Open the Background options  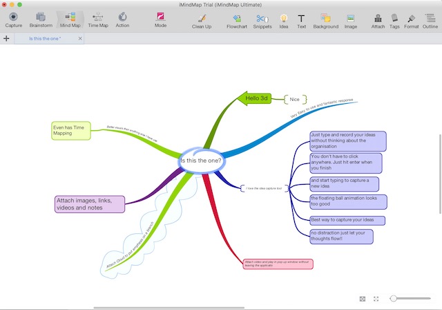(325, 18)
